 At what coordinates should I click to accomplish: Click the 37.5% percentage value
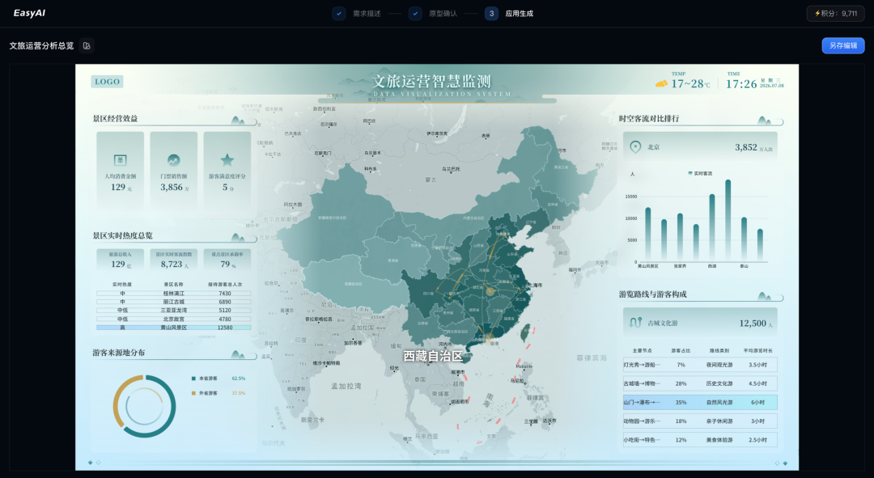point(238,393)
